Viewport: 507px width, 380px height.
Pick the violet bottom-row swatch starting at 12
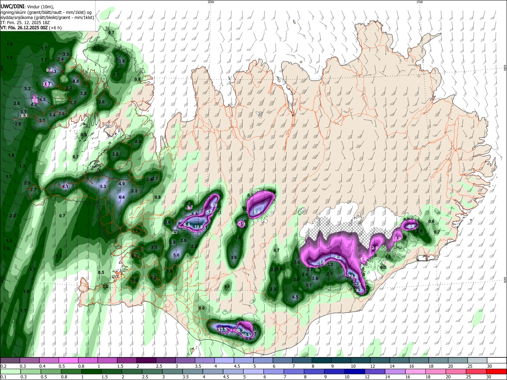pyautogui.click(x=375, y=371)
